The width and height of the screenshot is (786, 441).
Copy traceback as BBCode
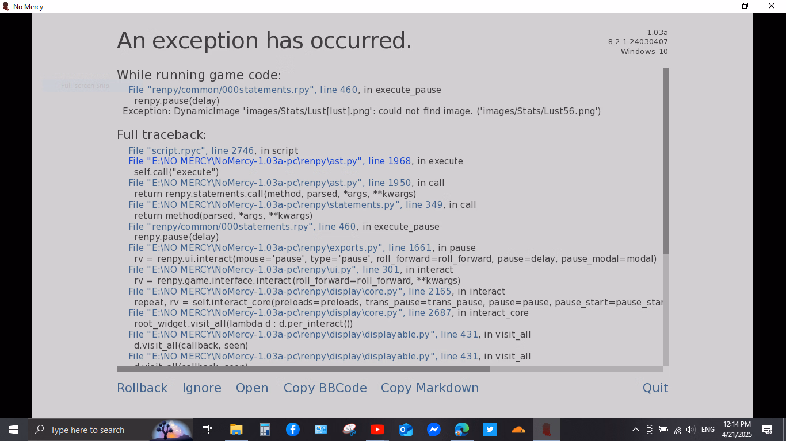coord(325,388)
